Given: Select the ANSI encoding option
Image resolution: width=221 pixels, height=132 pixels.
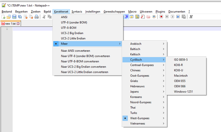Looking at the screenshot, I should pyautogui.click(x=65, y=17).
